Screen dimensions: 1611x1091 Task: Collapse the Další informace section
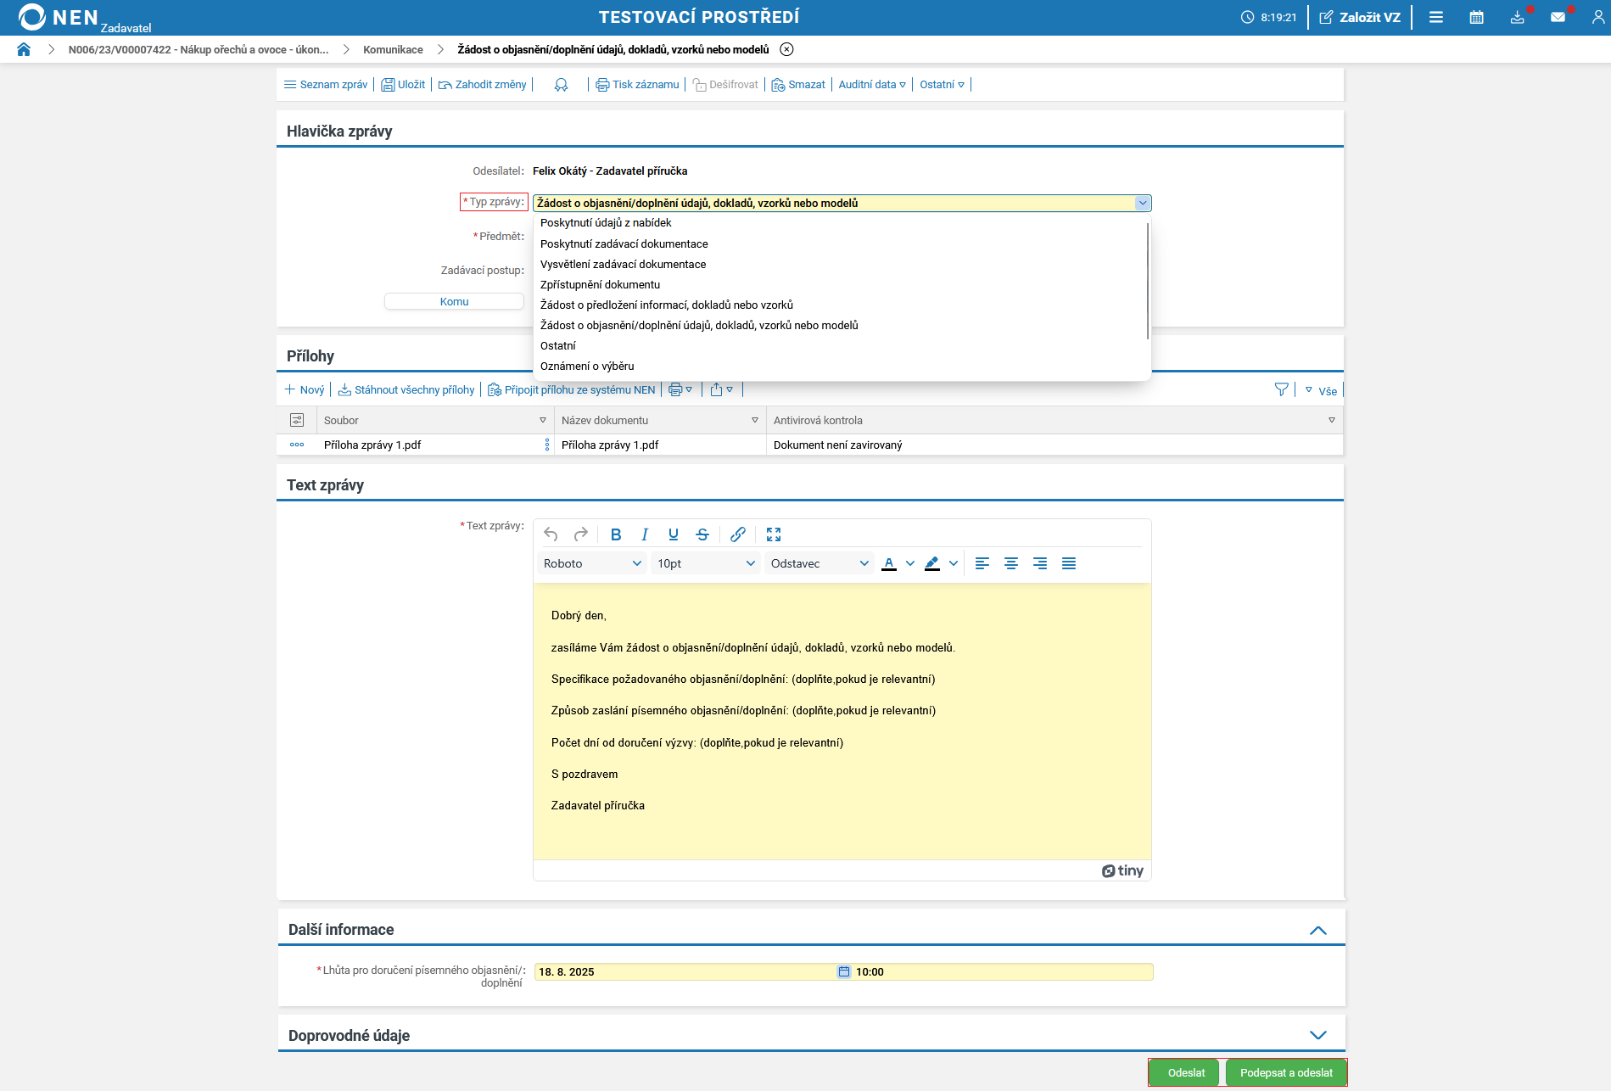click(x=1318, y=930)
